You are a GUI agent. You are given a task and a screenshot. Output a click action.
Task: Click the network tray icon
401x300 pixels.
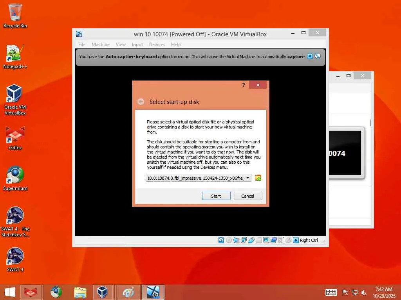[354, 292]
